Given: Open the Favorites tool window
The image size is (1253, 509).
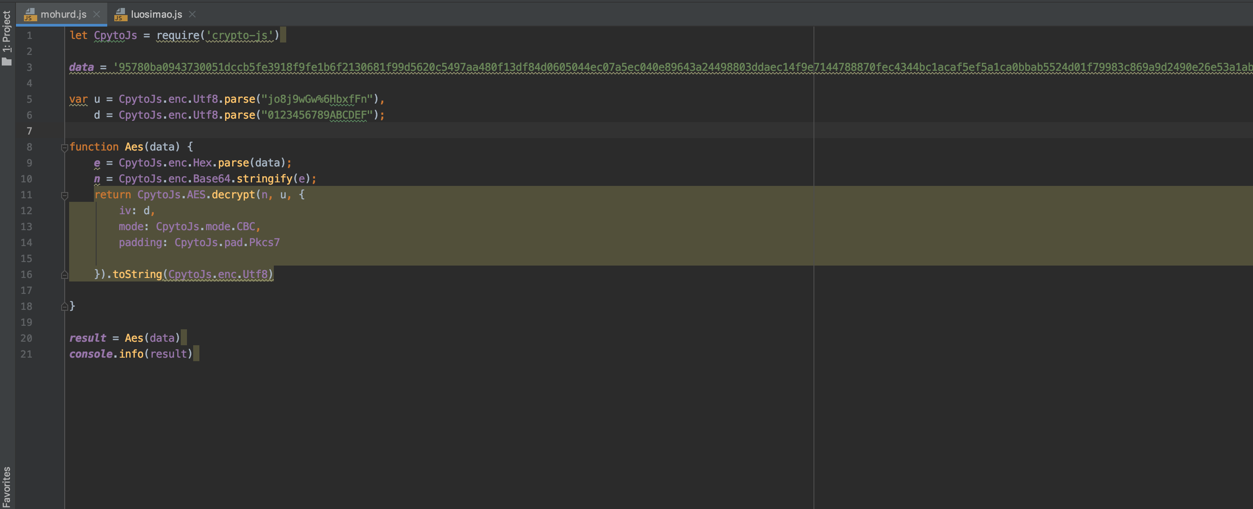Looking at the screenshot, I should pyautogui.click(x=7, y=487).
